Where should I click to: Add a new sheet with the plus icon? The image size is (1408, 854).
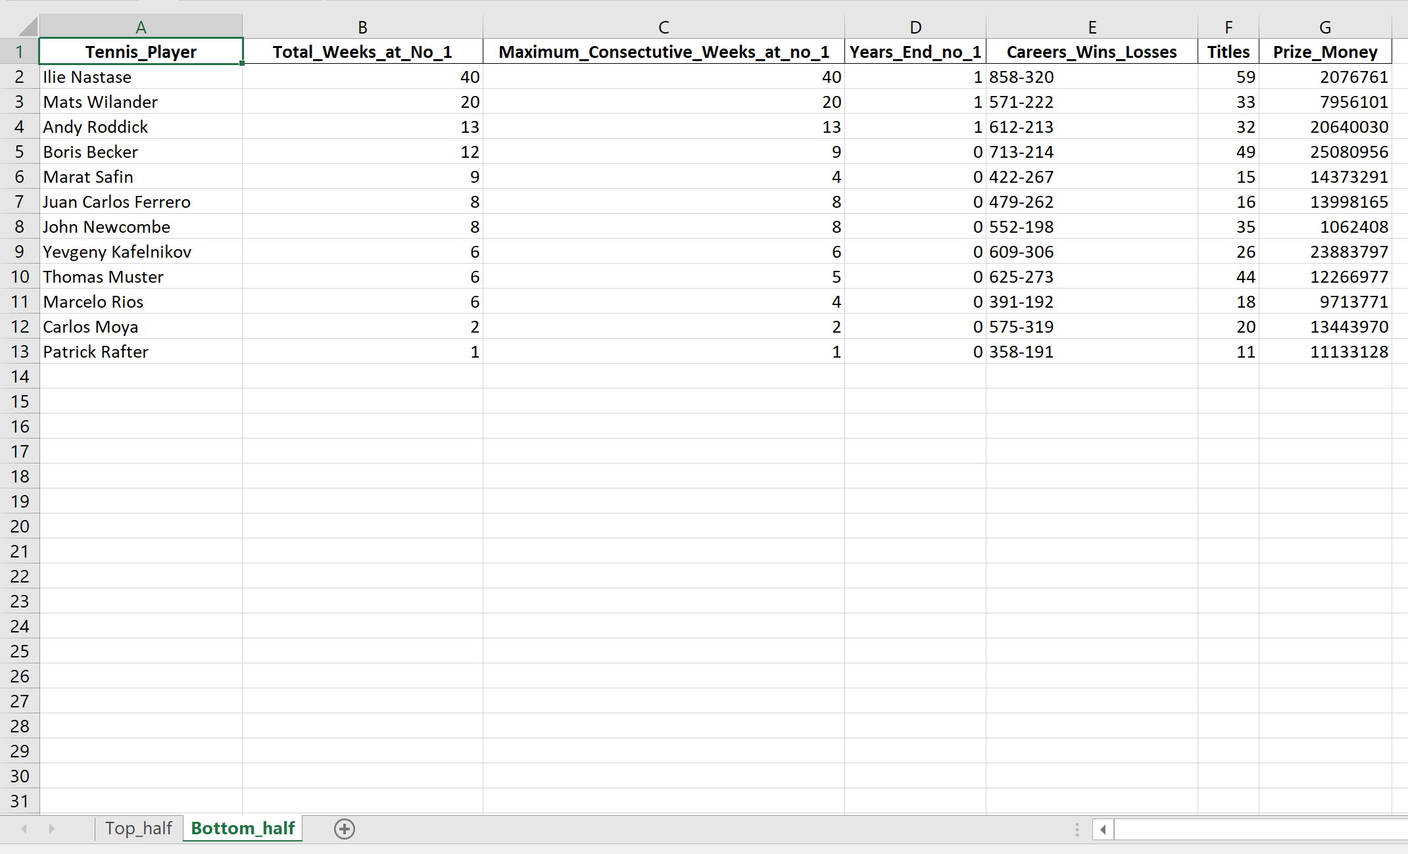pyautogui.click(x=345, y=829)
